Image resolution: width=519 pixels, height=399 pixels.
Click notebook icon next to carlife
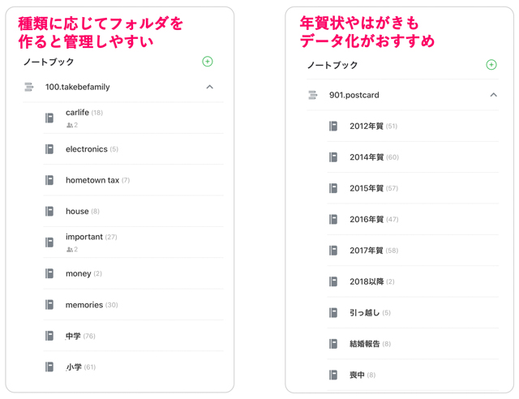pos(49,118)
